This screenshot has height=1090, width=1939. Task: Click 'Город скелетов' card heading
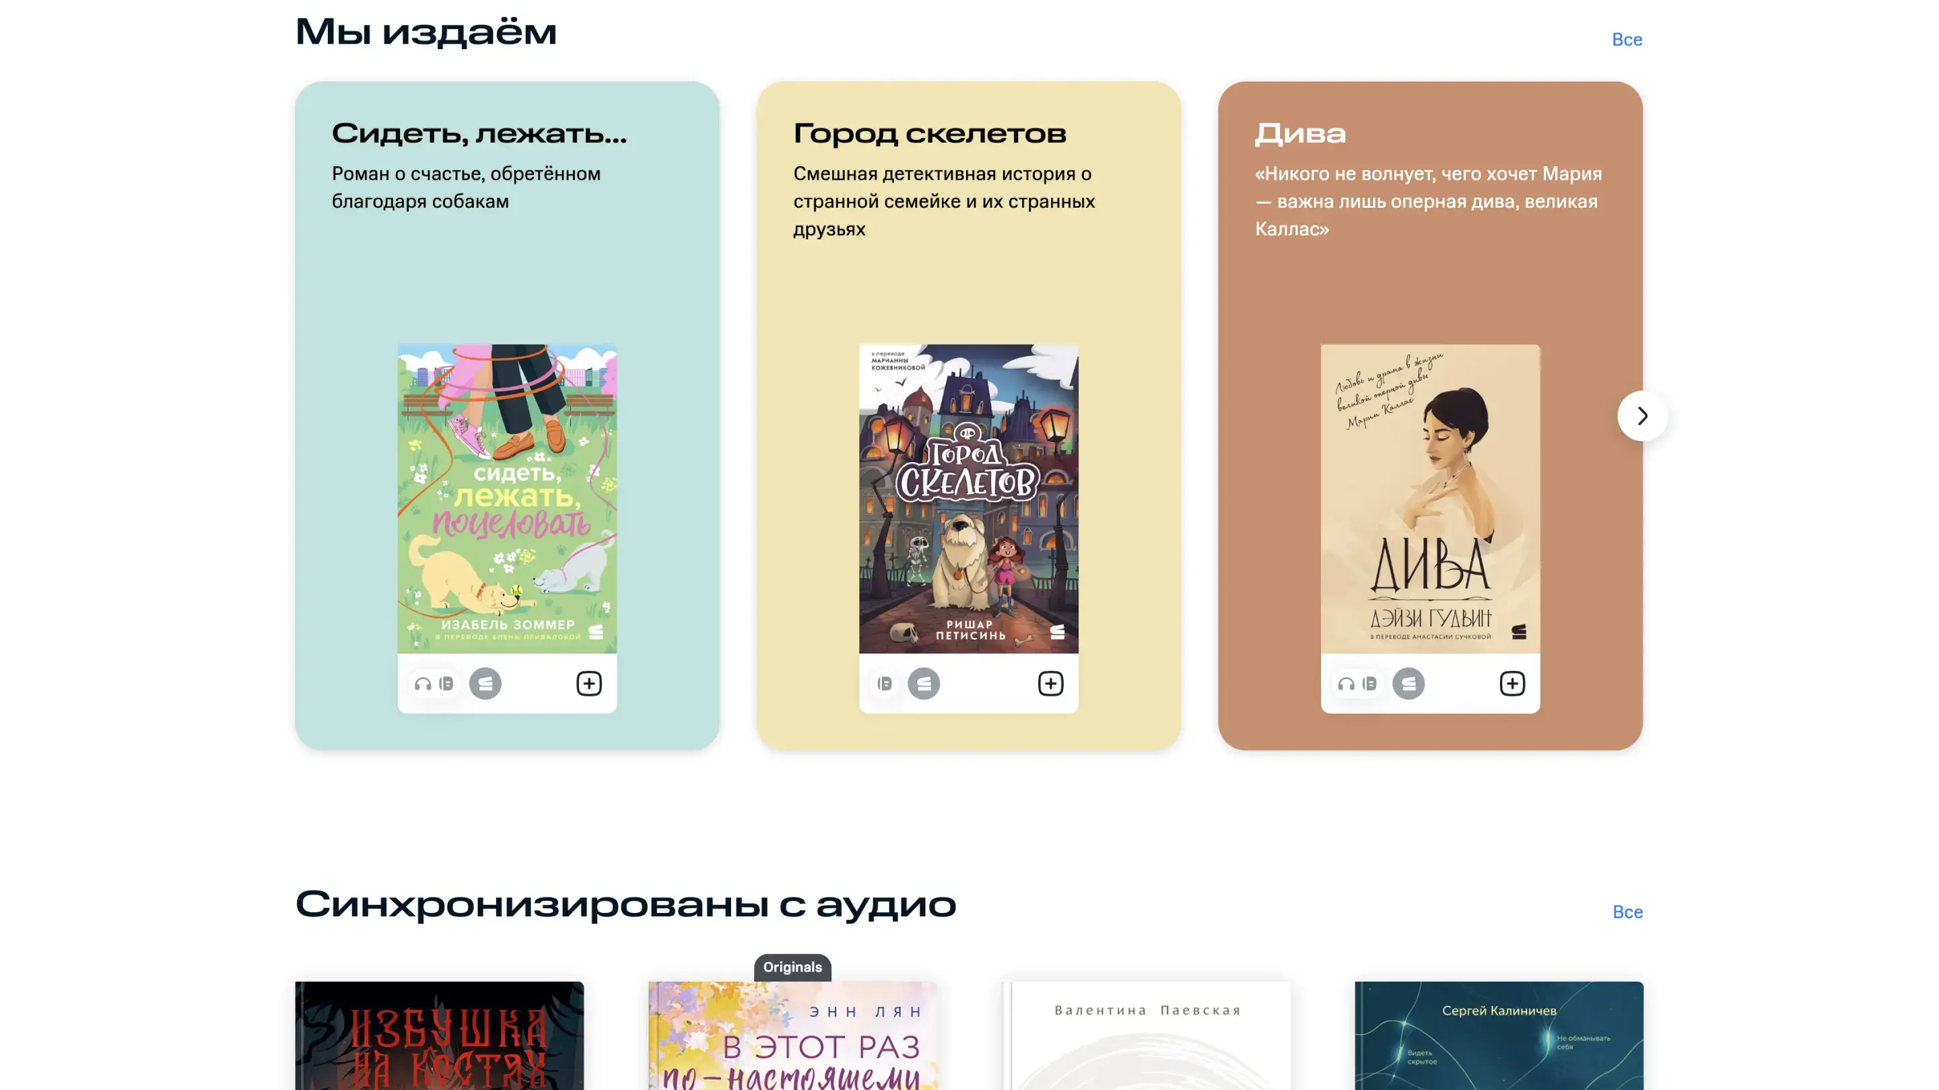pos(930,133)
